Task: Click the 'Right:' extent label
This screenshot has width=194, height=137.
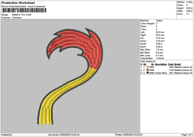Action: pos(143,35)
